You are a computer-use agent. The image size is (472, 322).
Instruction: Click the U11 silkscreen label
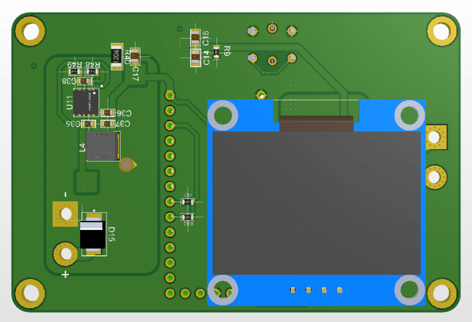click(x=69, y=103)
